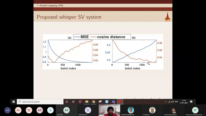This screenshot has width=206, height=116.
Task: Select Prakash Hiremath M participant tile
Action: pyautogui.click(x=131, y=110)
